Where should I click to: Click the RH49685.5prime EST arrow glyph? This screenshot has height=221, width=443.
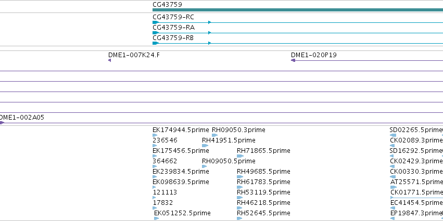240,177
